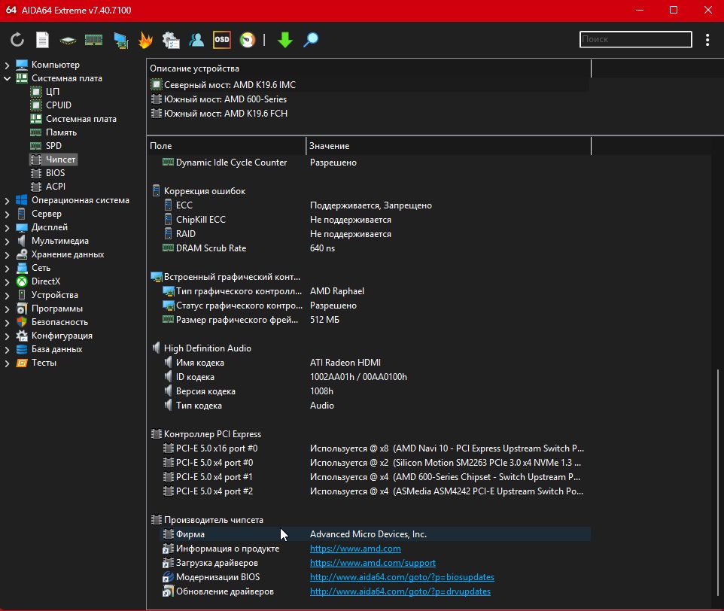Expand the DirectX tree node
This screenshot has width=724, height=611.
[x=7, y=282]
